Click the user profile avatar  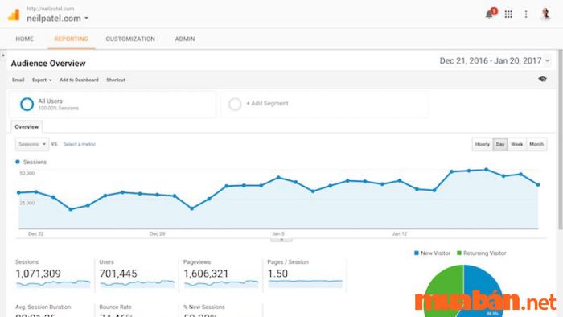pos(545,14)
